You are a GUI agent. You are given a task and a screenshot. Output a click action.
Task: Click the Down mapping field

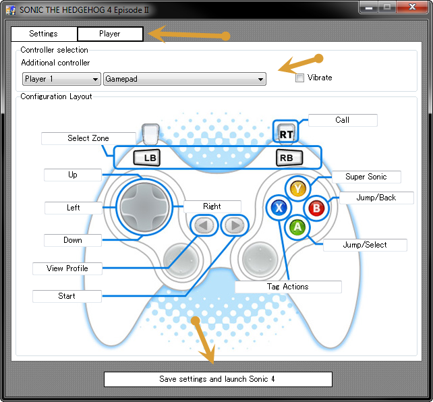tap(73, 240)
